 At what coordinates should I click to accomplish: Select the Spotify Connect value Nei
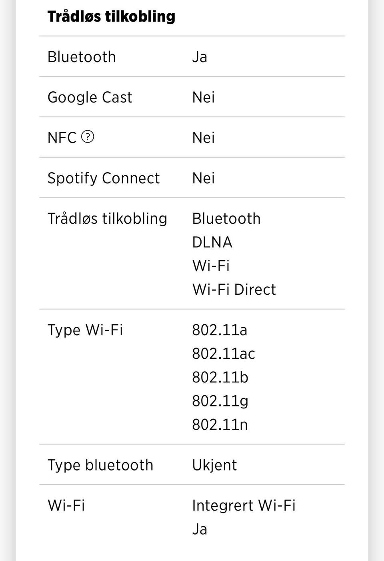click(x=204, y=178)
